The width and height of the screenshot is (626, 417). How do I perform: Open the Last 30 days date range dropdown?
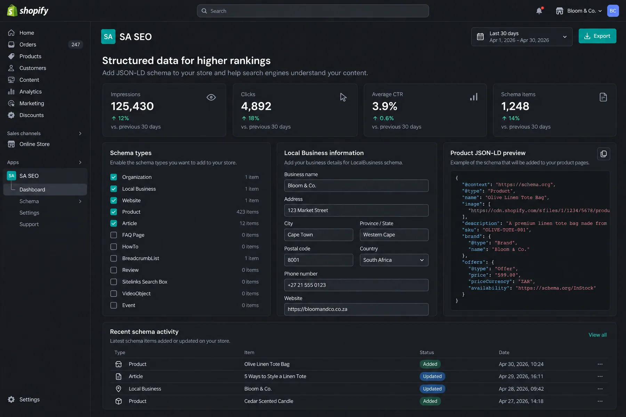(x=522, y=37)
